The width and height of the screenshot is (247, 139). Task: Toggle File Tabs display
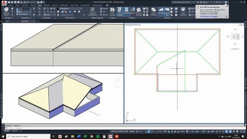[161, 12]
